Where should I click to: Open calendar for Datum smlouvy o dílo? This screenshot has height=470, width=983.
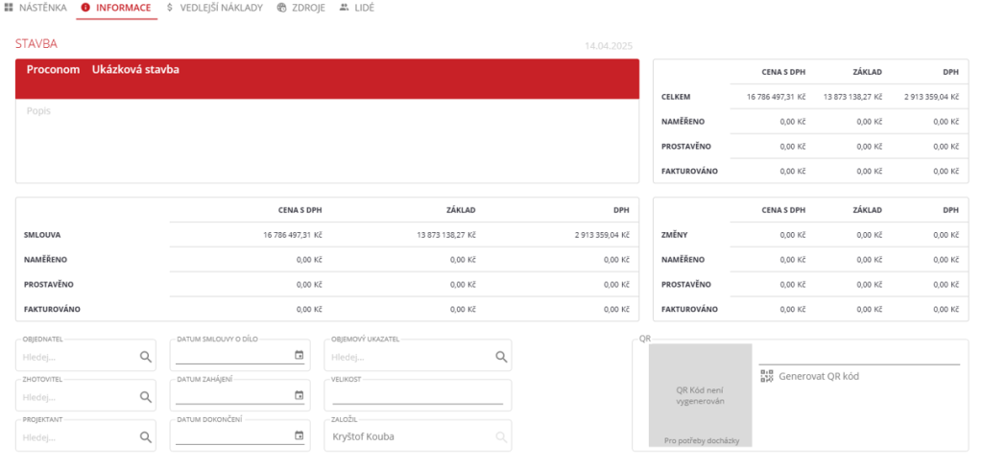[x=299, y=356]
